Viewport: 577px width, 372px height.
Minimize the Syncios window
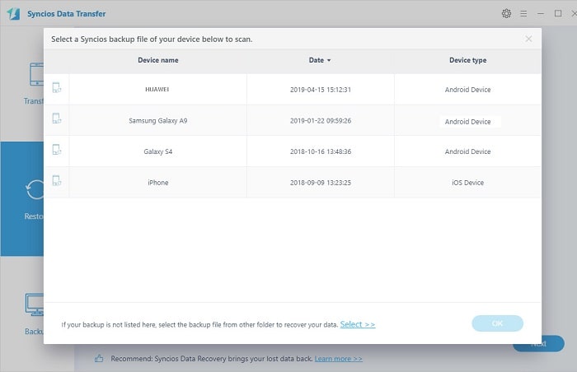(541, 14)
